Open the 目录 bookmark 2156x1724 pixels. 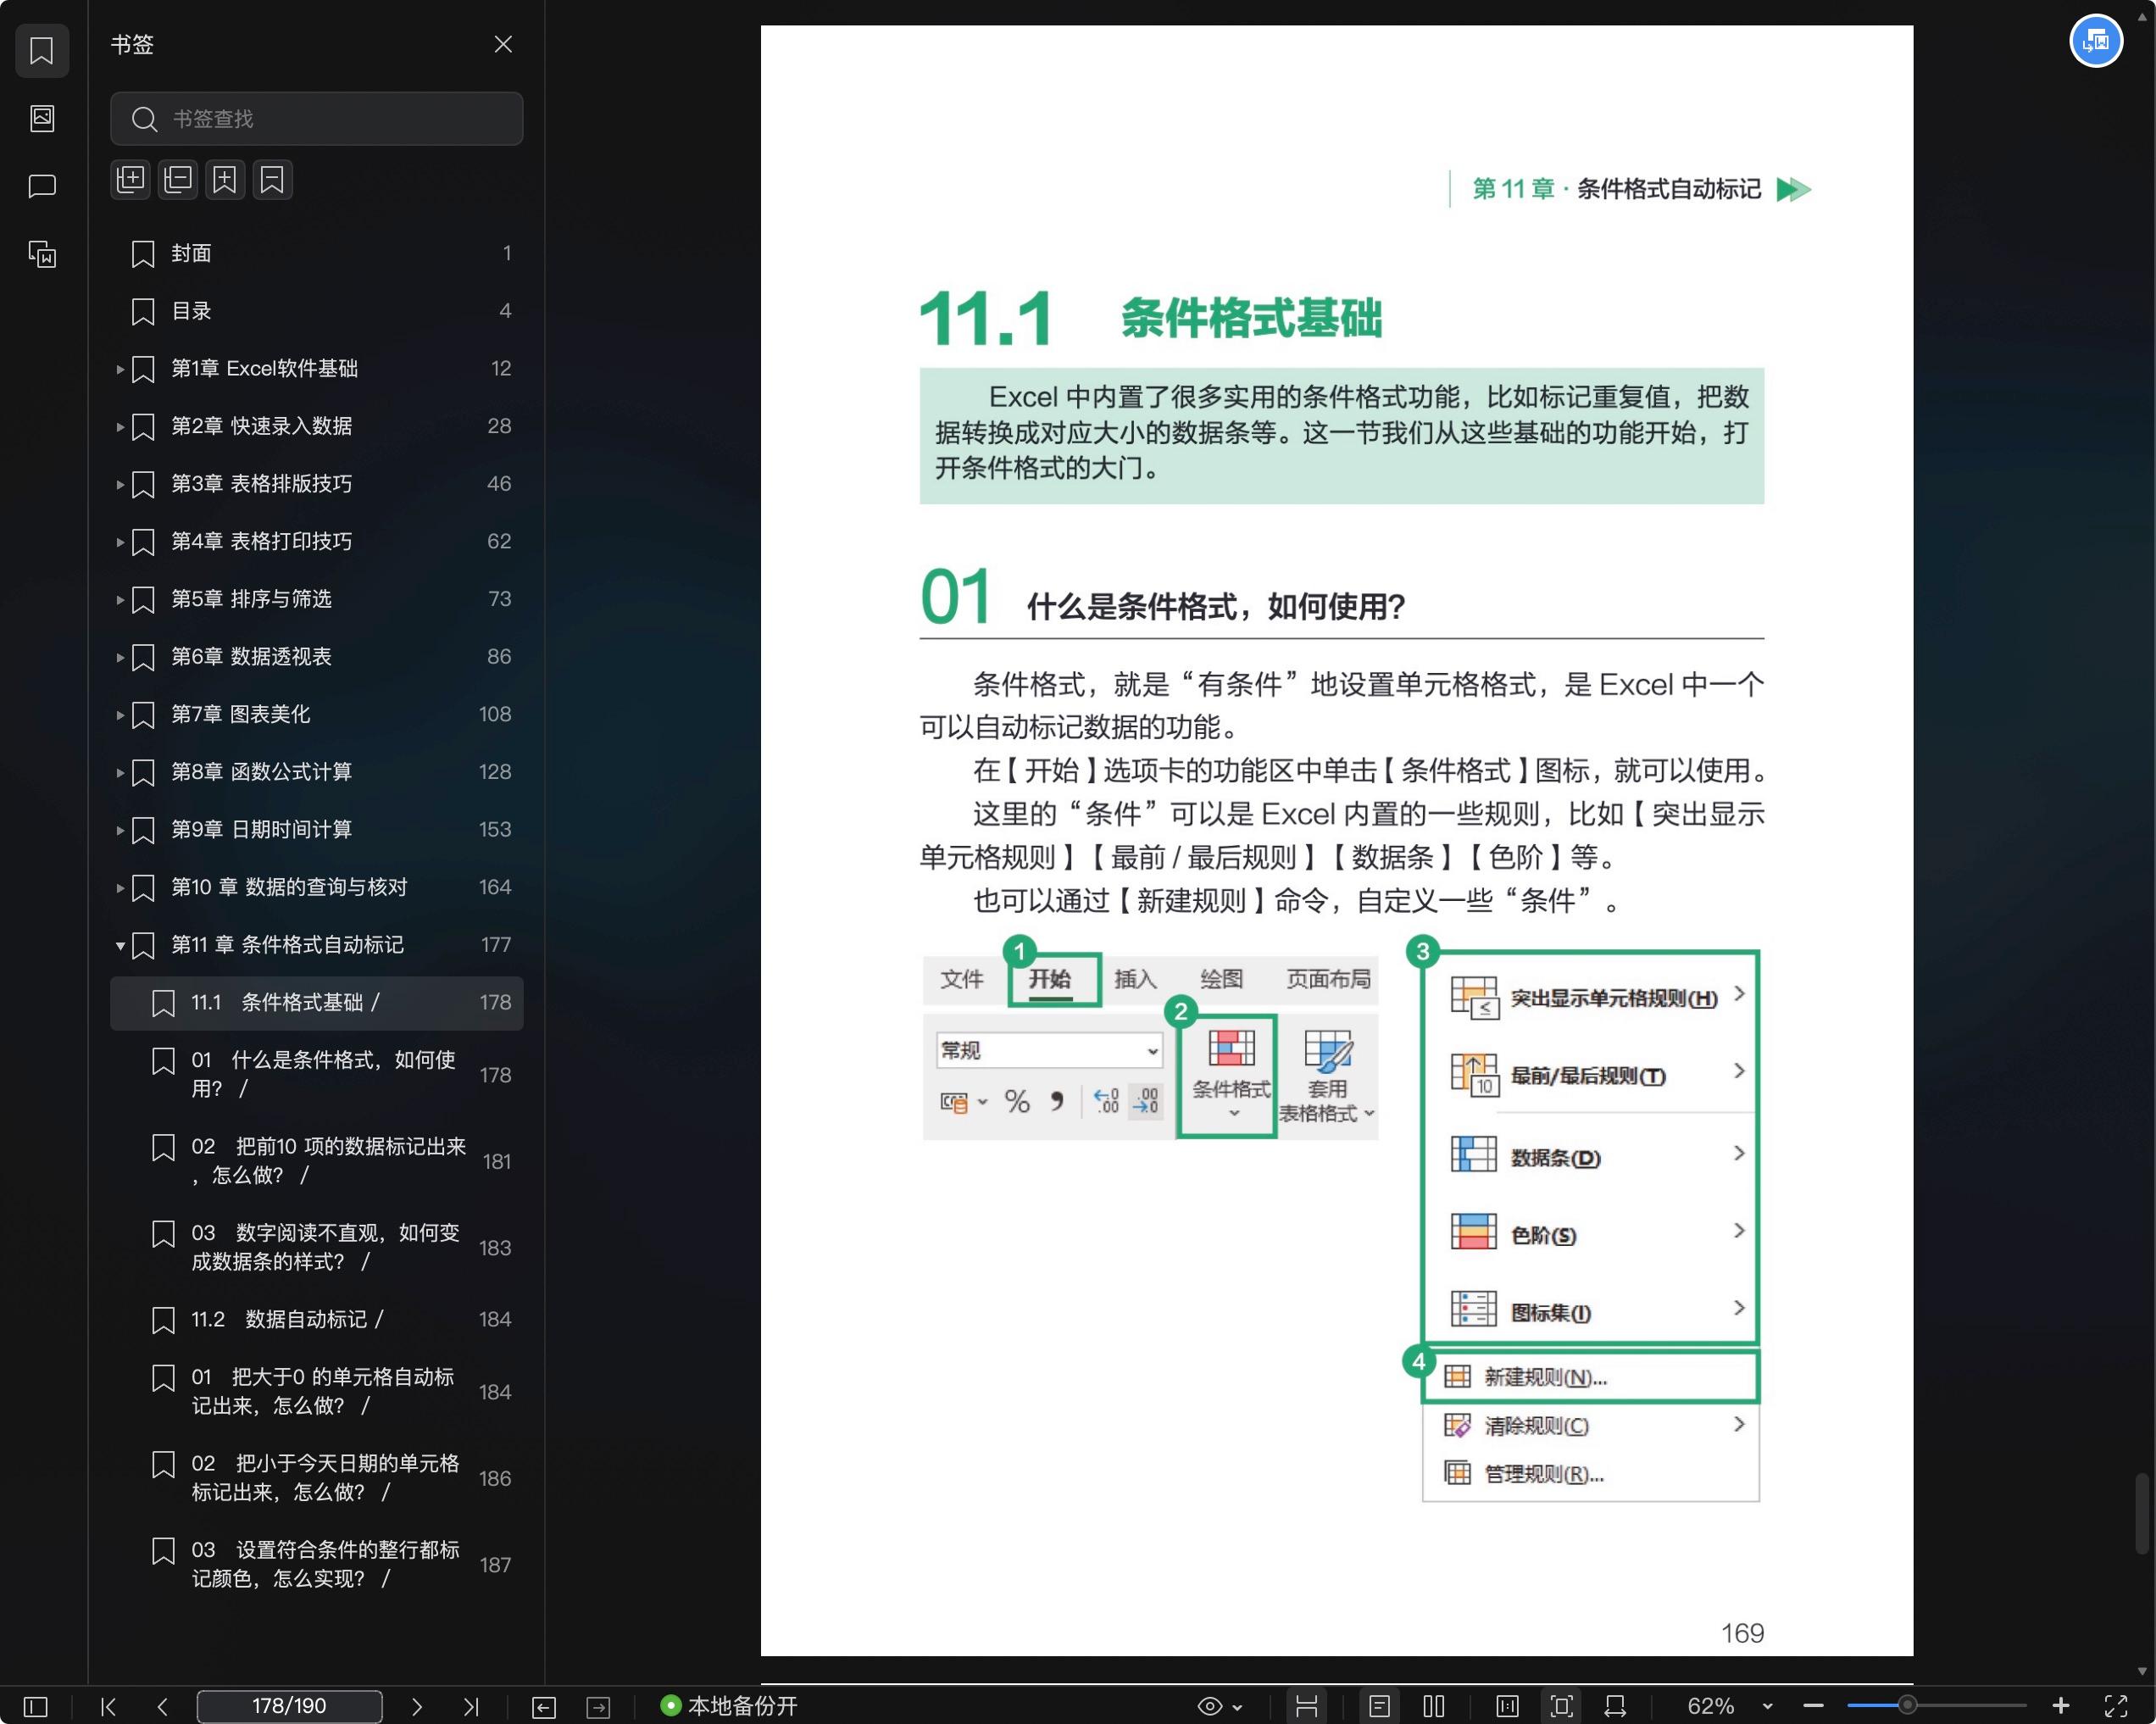(x=316, y=311)
